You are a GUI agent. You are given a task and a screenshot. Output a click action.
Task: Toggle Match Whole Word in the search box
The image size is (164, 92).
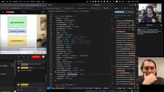pyautogui.click(x=130, y=12)
